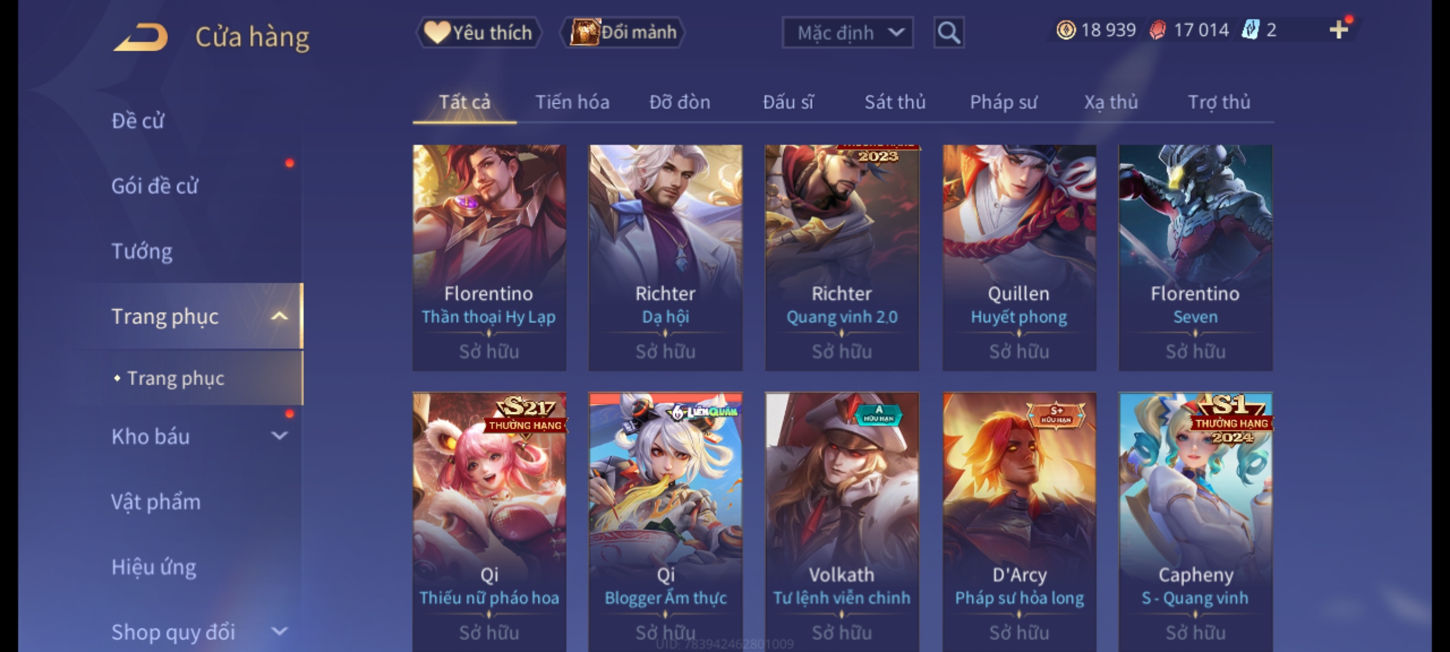
Task: Click the golden back arrow icon
Action: pyautogui.click(x=140, y=37)
